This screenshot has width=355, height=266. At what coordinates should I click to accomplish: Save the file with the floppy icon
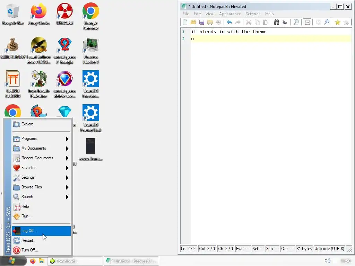pyautogui.click(x=202, y=22)
